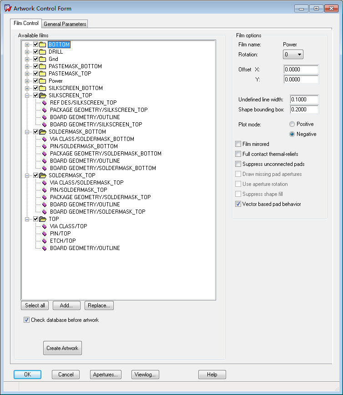This screenshot has height=395, width=343.
Task: Click the diamond icon beside BOARD GEOMETRY/SILKSCREEN_TOP
Action: [45, 125]
